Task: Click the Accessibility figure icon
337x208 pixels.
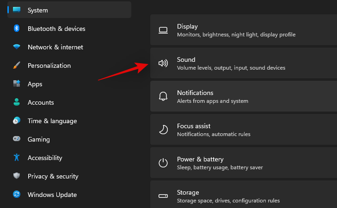Action: [17, 158]
